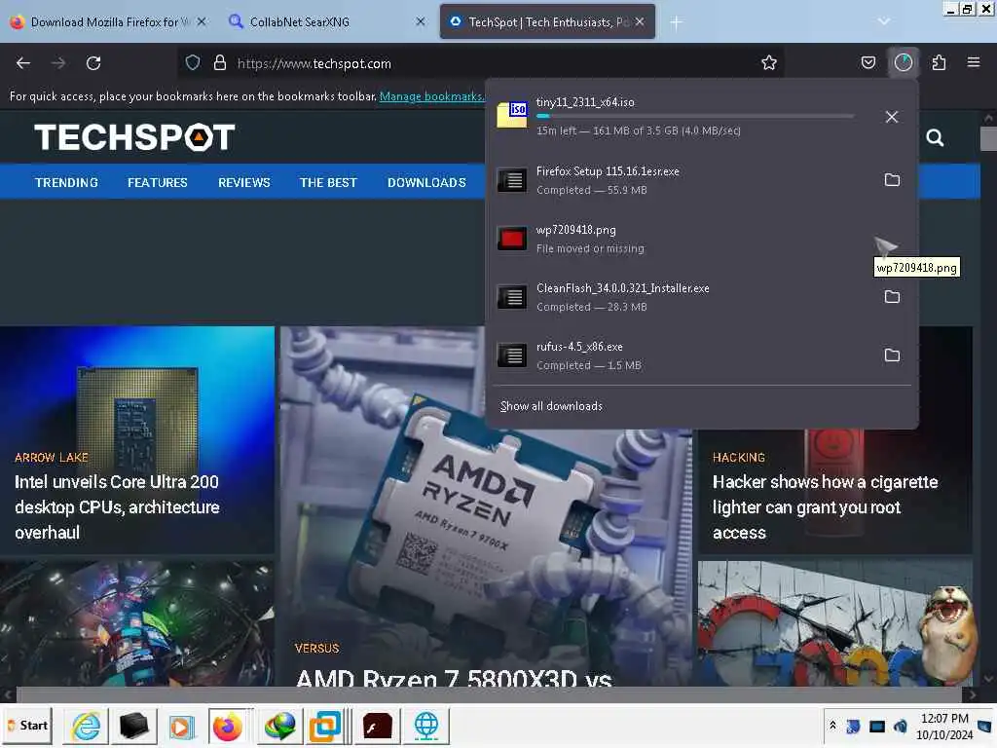
Task: Reload the TechSpot page
Action: click(93, 63)
